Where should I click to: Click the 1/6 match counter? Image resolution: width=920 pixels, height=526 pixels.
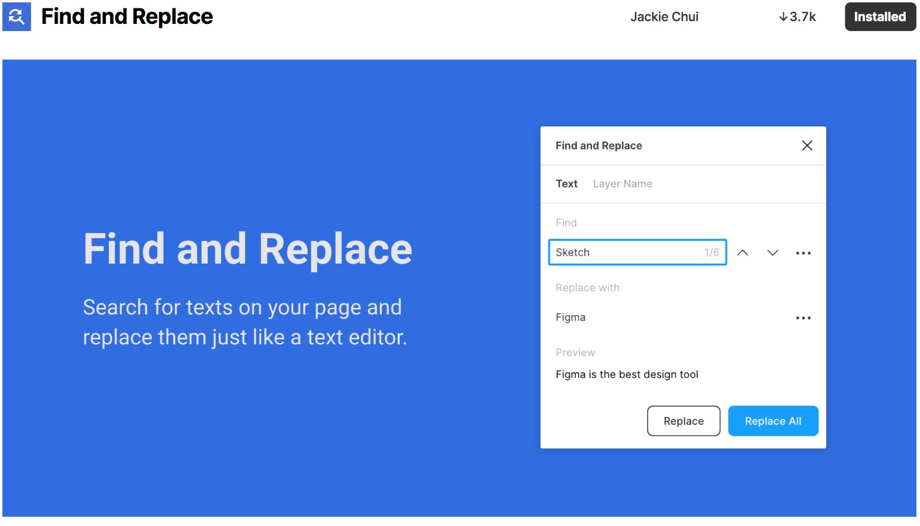tap(712, 252)
